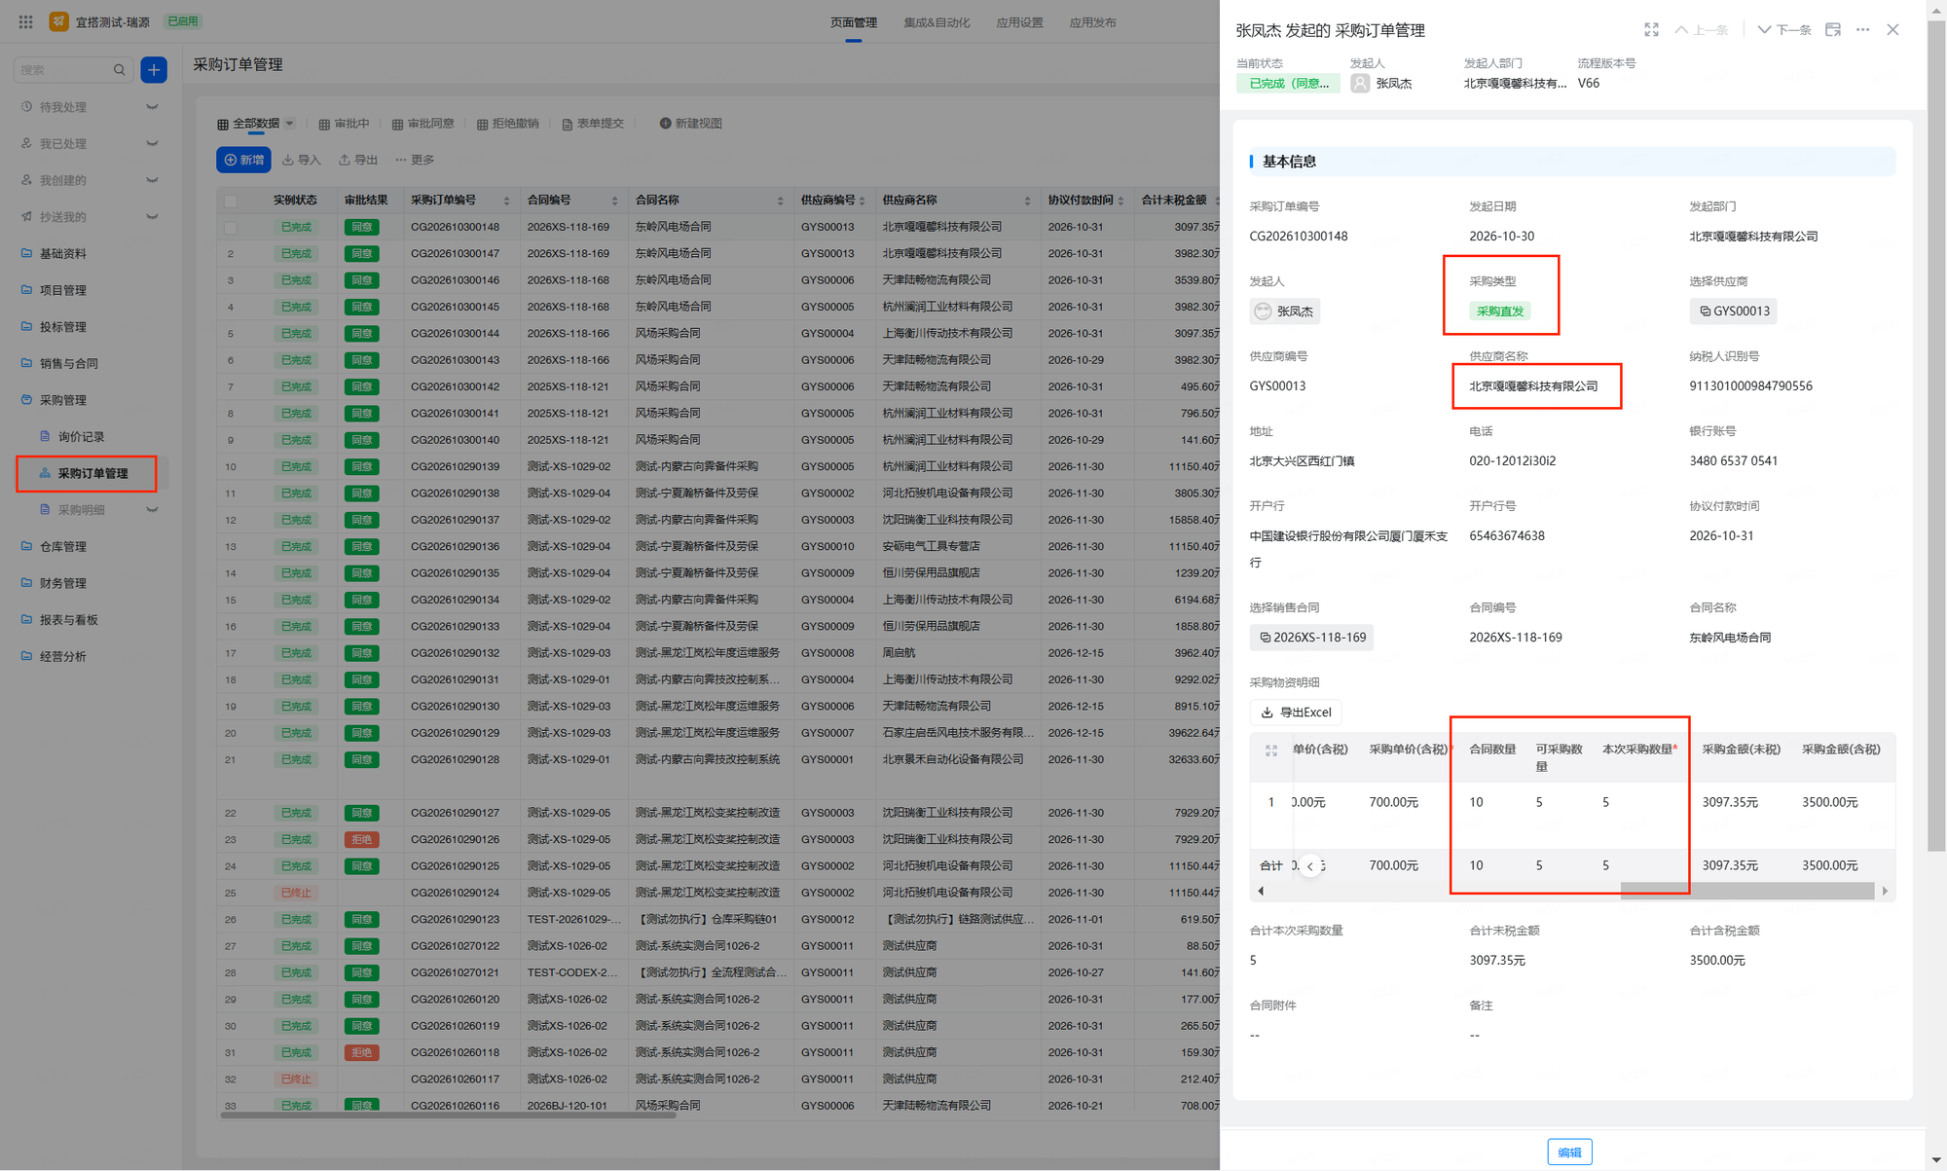Toggle the select-all checkbox in table header
This screenshot has height=1171, width=1947.
231,201
